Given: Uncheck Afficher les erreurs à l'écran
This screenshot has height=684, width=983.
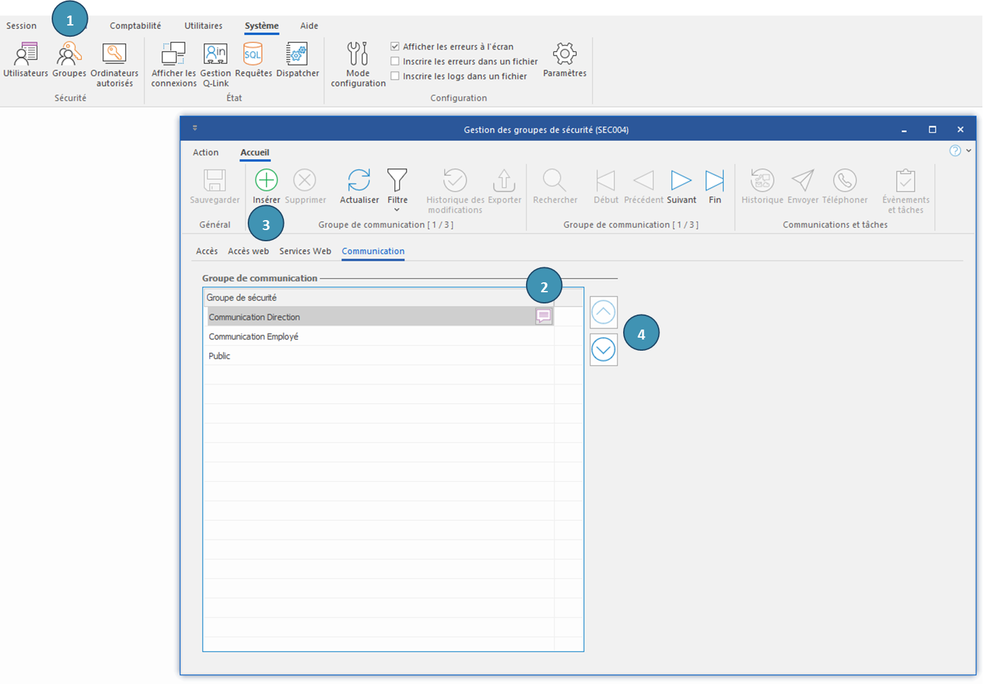Looking at the screenshot, I should coord(395,47).
